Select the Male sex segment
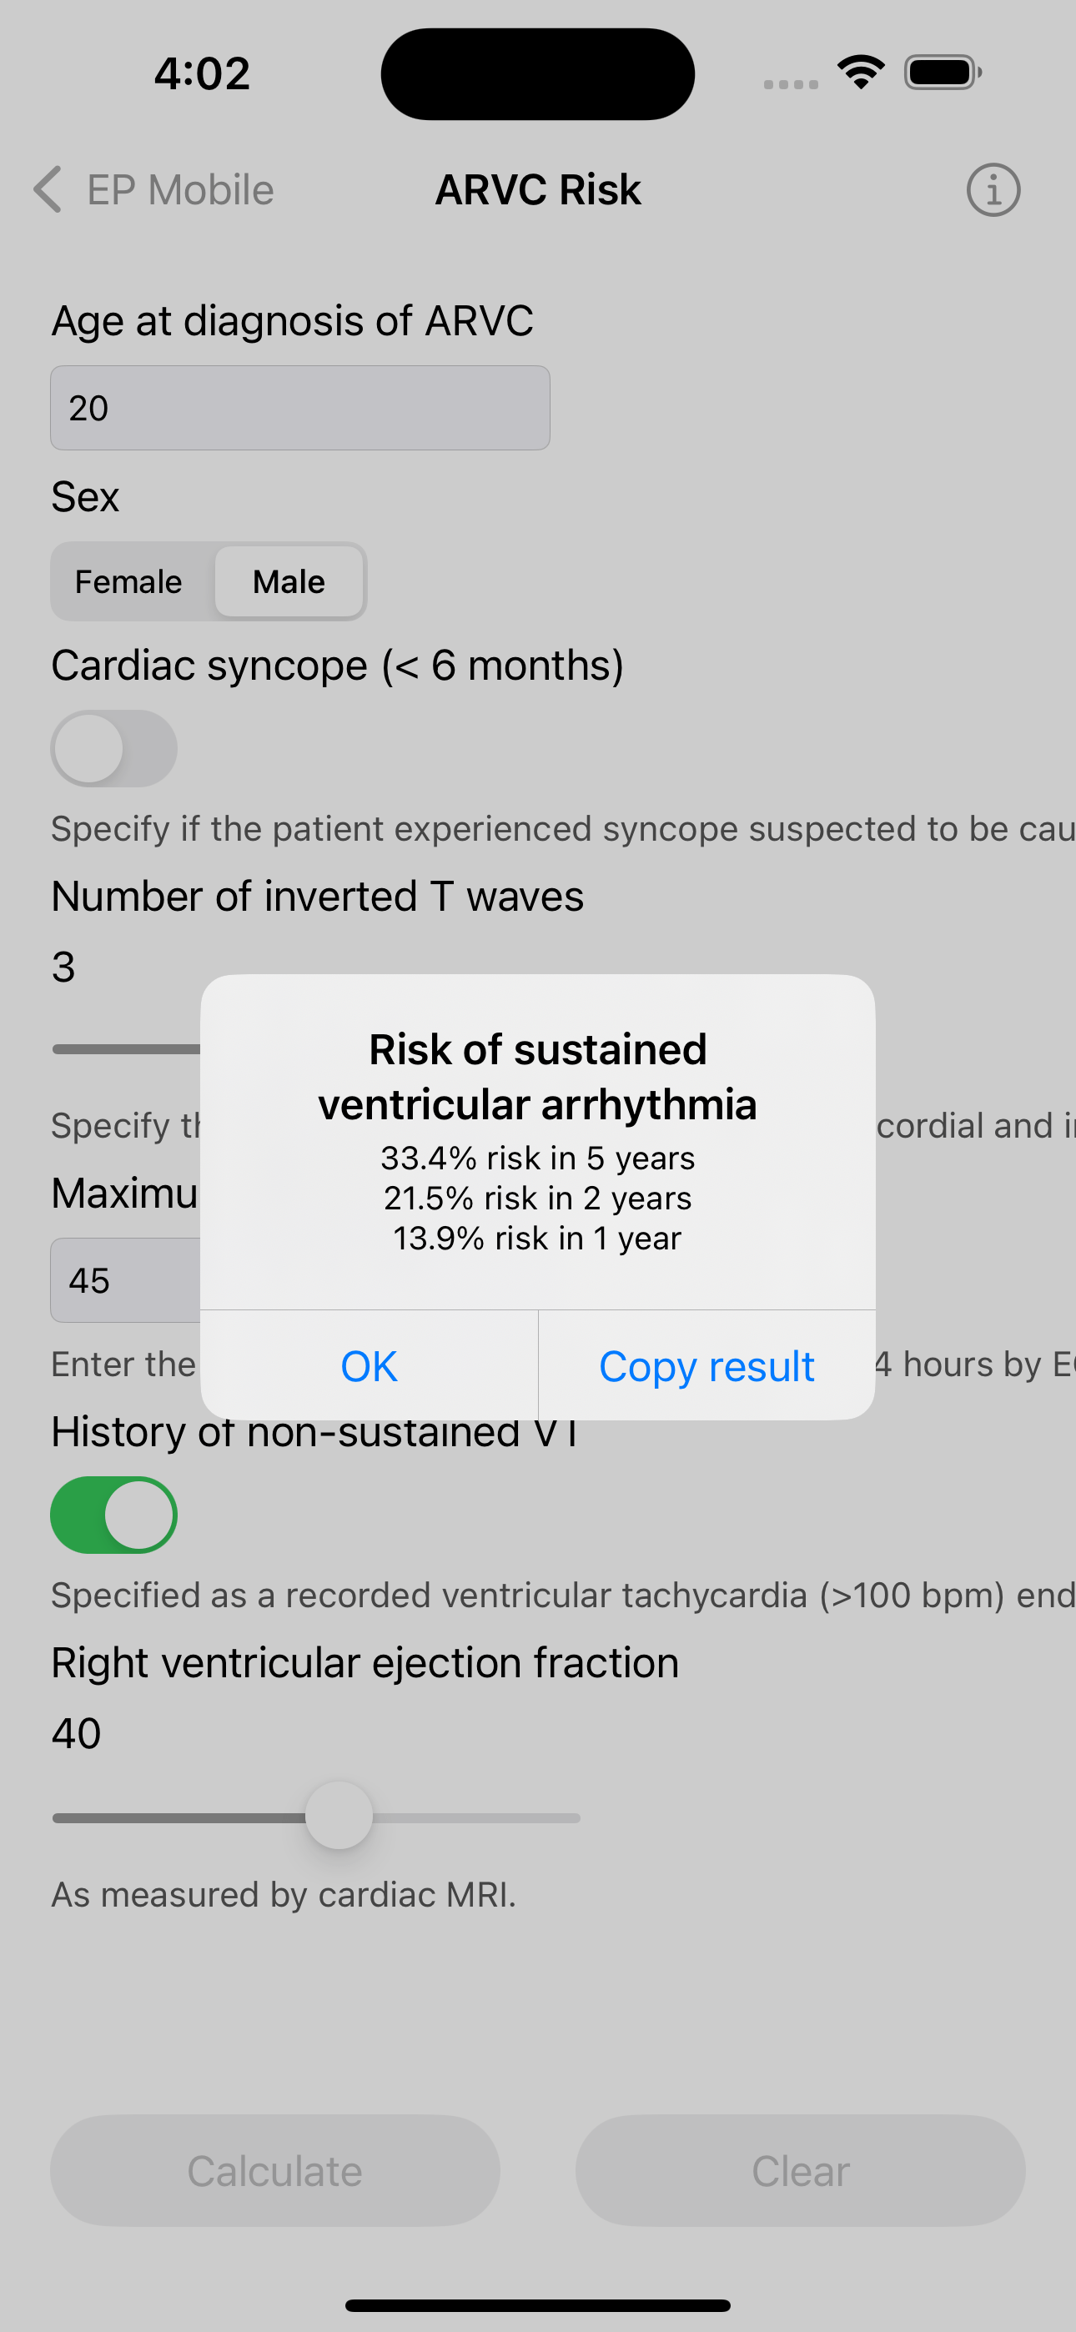This screenshot has width=1076, height=2332. click(289, 582)
